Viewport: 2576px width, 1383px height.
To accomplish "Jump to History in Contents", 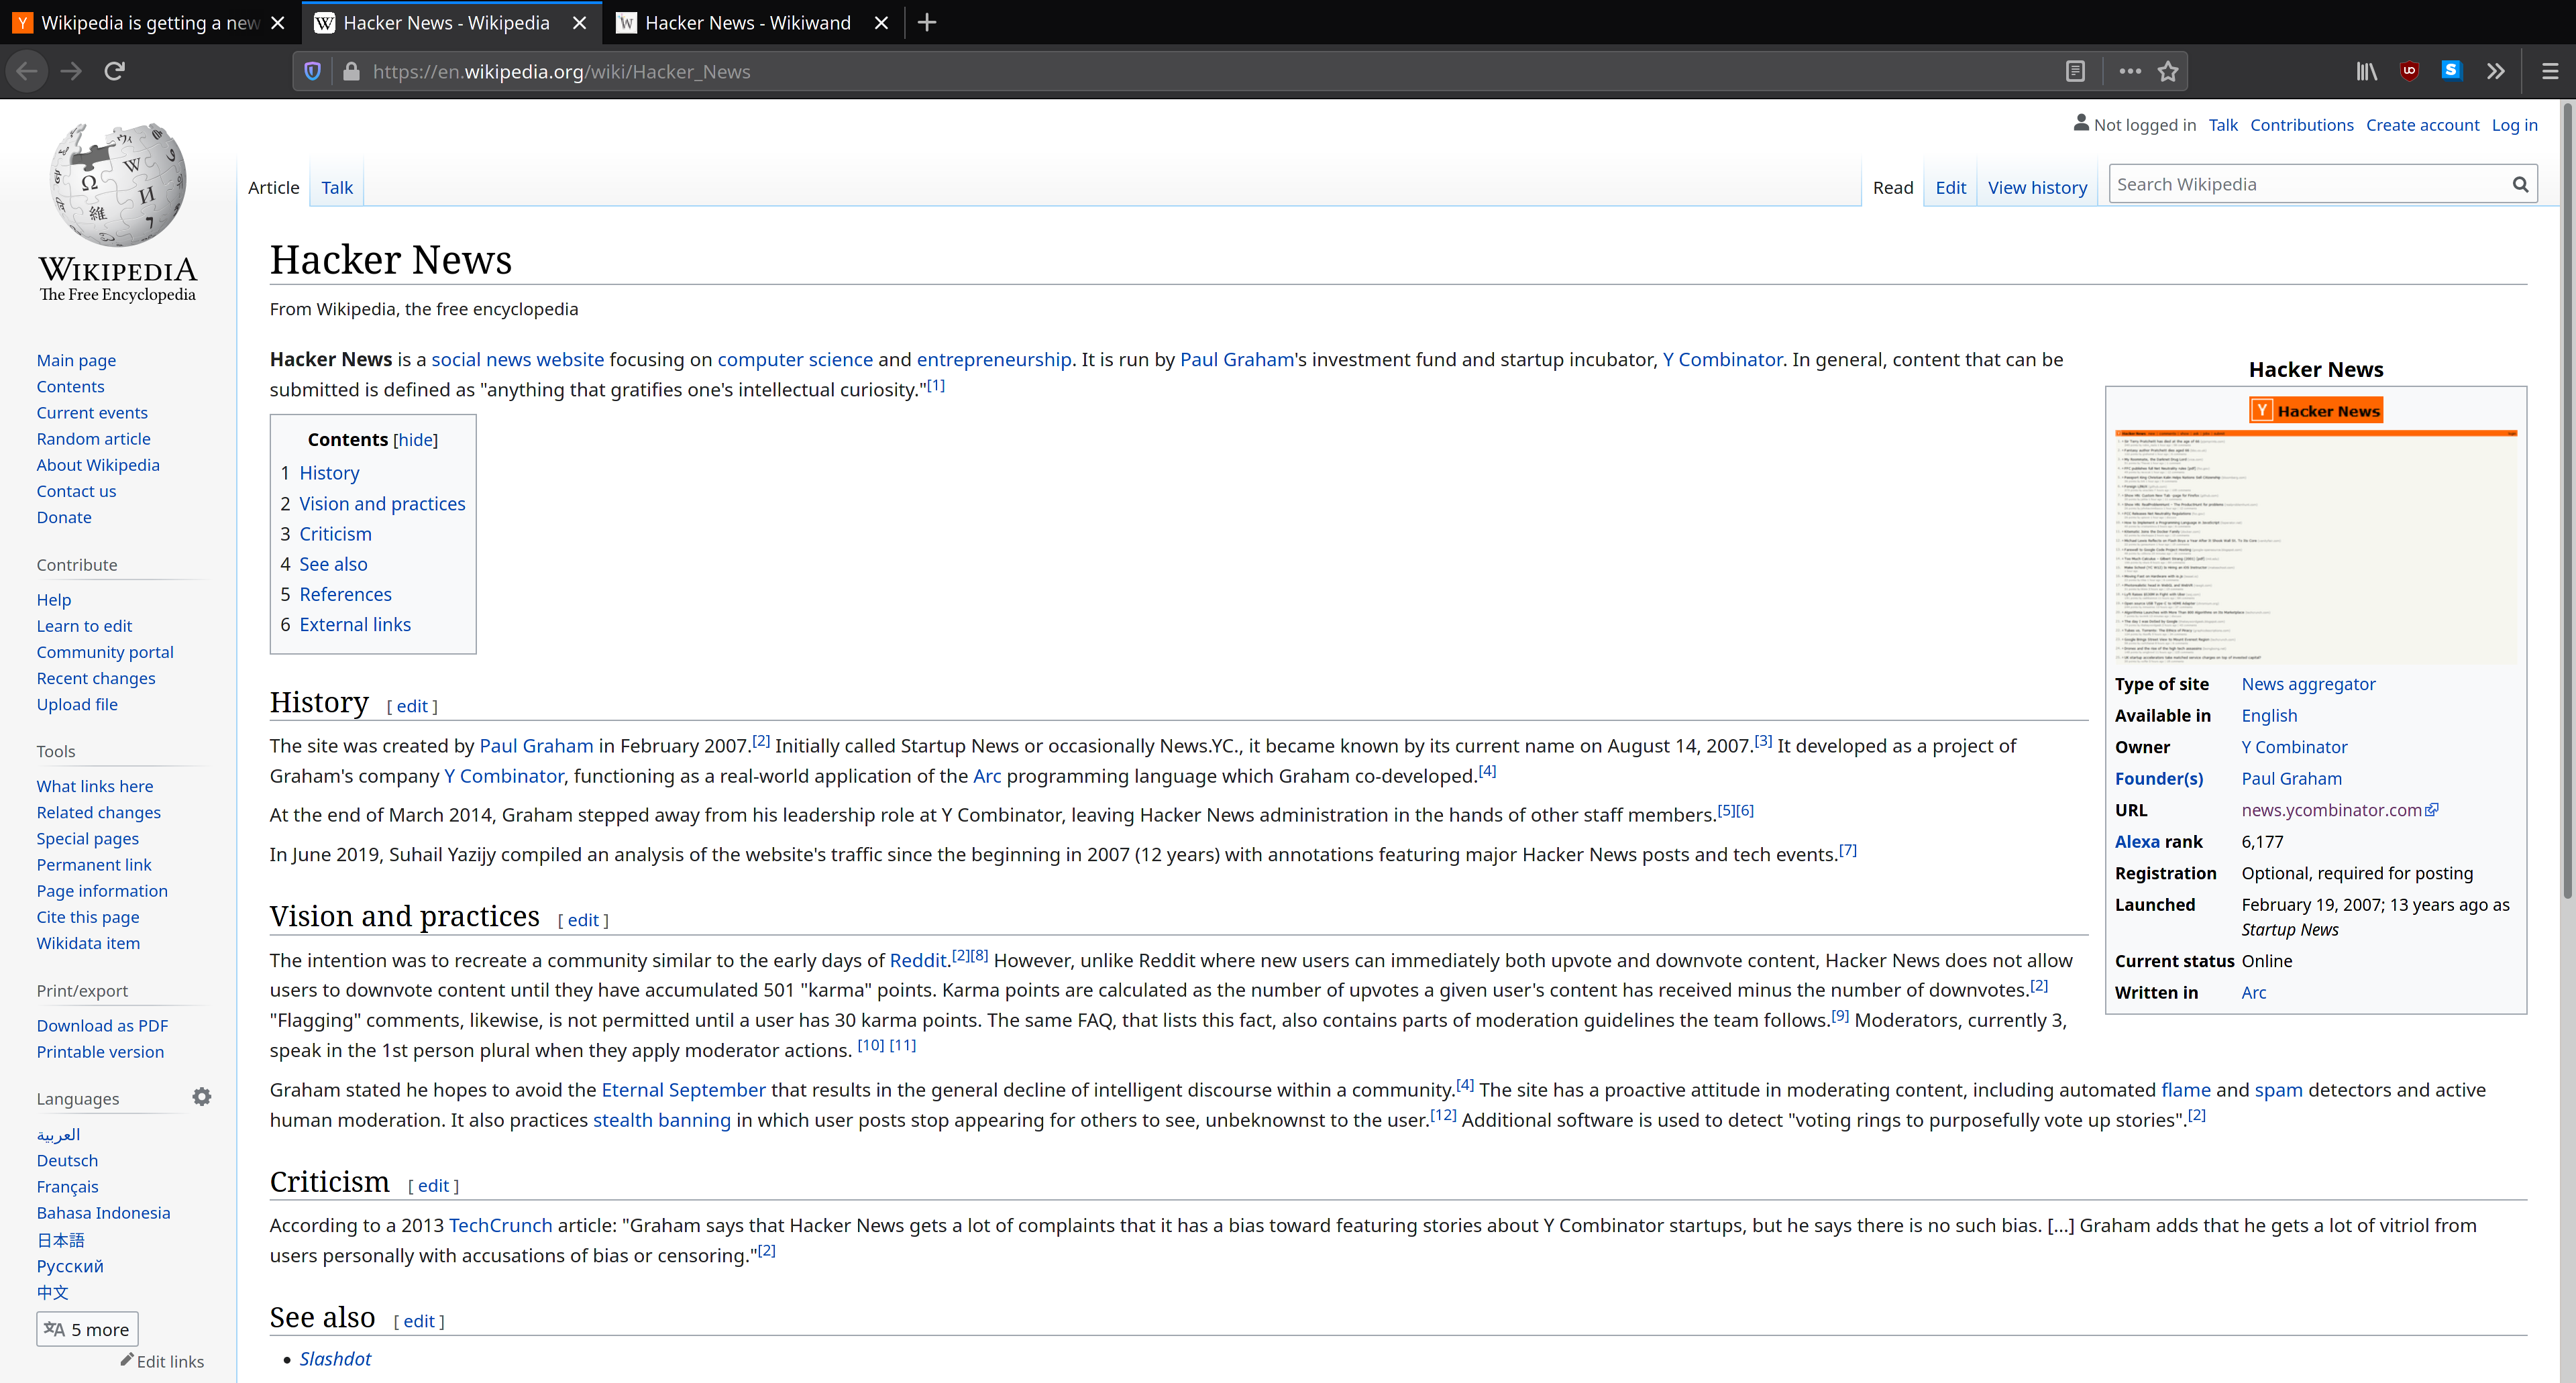I will (329, 473).
